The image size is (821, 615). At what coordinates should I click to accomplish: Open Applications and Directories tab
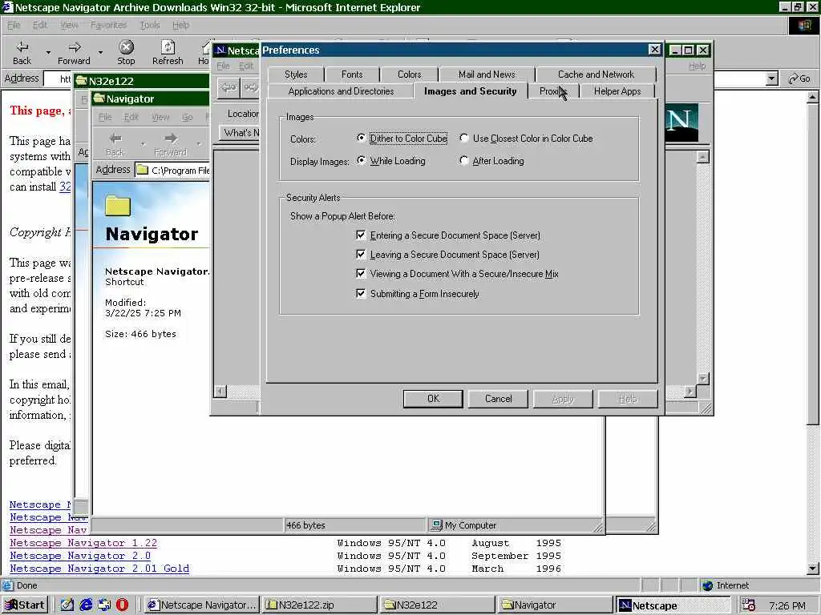(x=341, y=91)
